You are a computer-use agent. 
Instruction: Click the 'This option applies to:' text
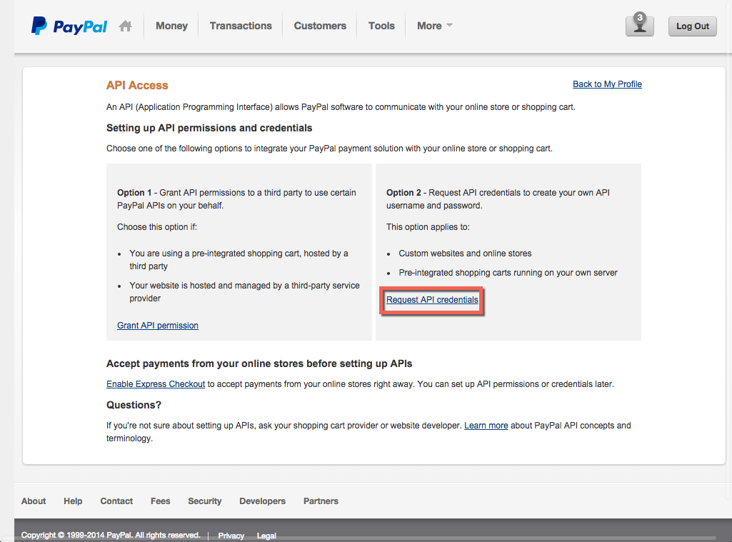point(428,227)
